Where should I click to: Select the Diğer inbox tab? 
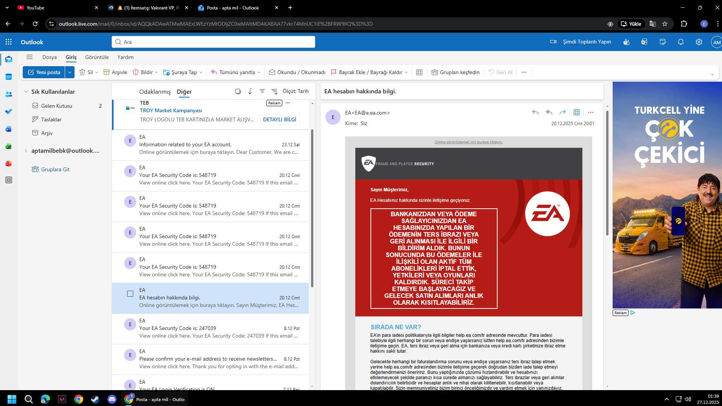(184, 91)
